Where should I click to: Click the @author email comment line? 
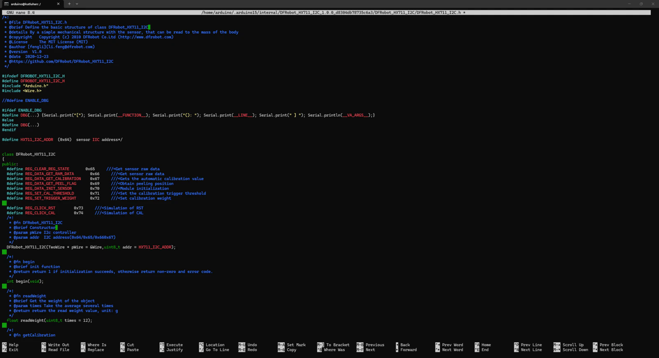pos(50,46)
